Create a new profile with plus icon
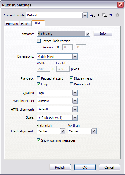 pos(99,15)
